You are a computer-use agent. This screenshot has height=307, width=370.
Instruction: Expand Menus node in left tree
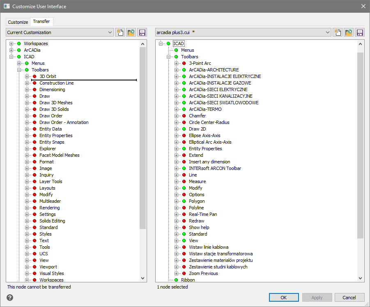click(x=19, y=64)
